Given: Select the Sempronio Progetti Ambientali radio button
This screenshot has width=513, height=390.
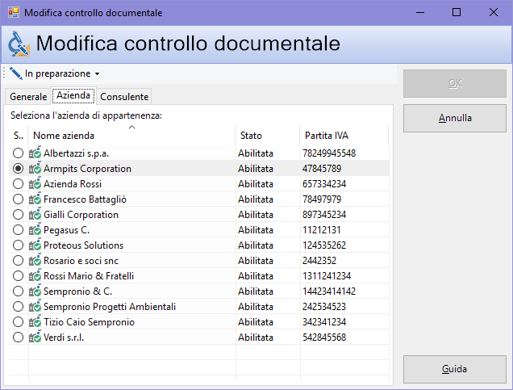Looking at the screenshot, I should (x=18, y=307).
